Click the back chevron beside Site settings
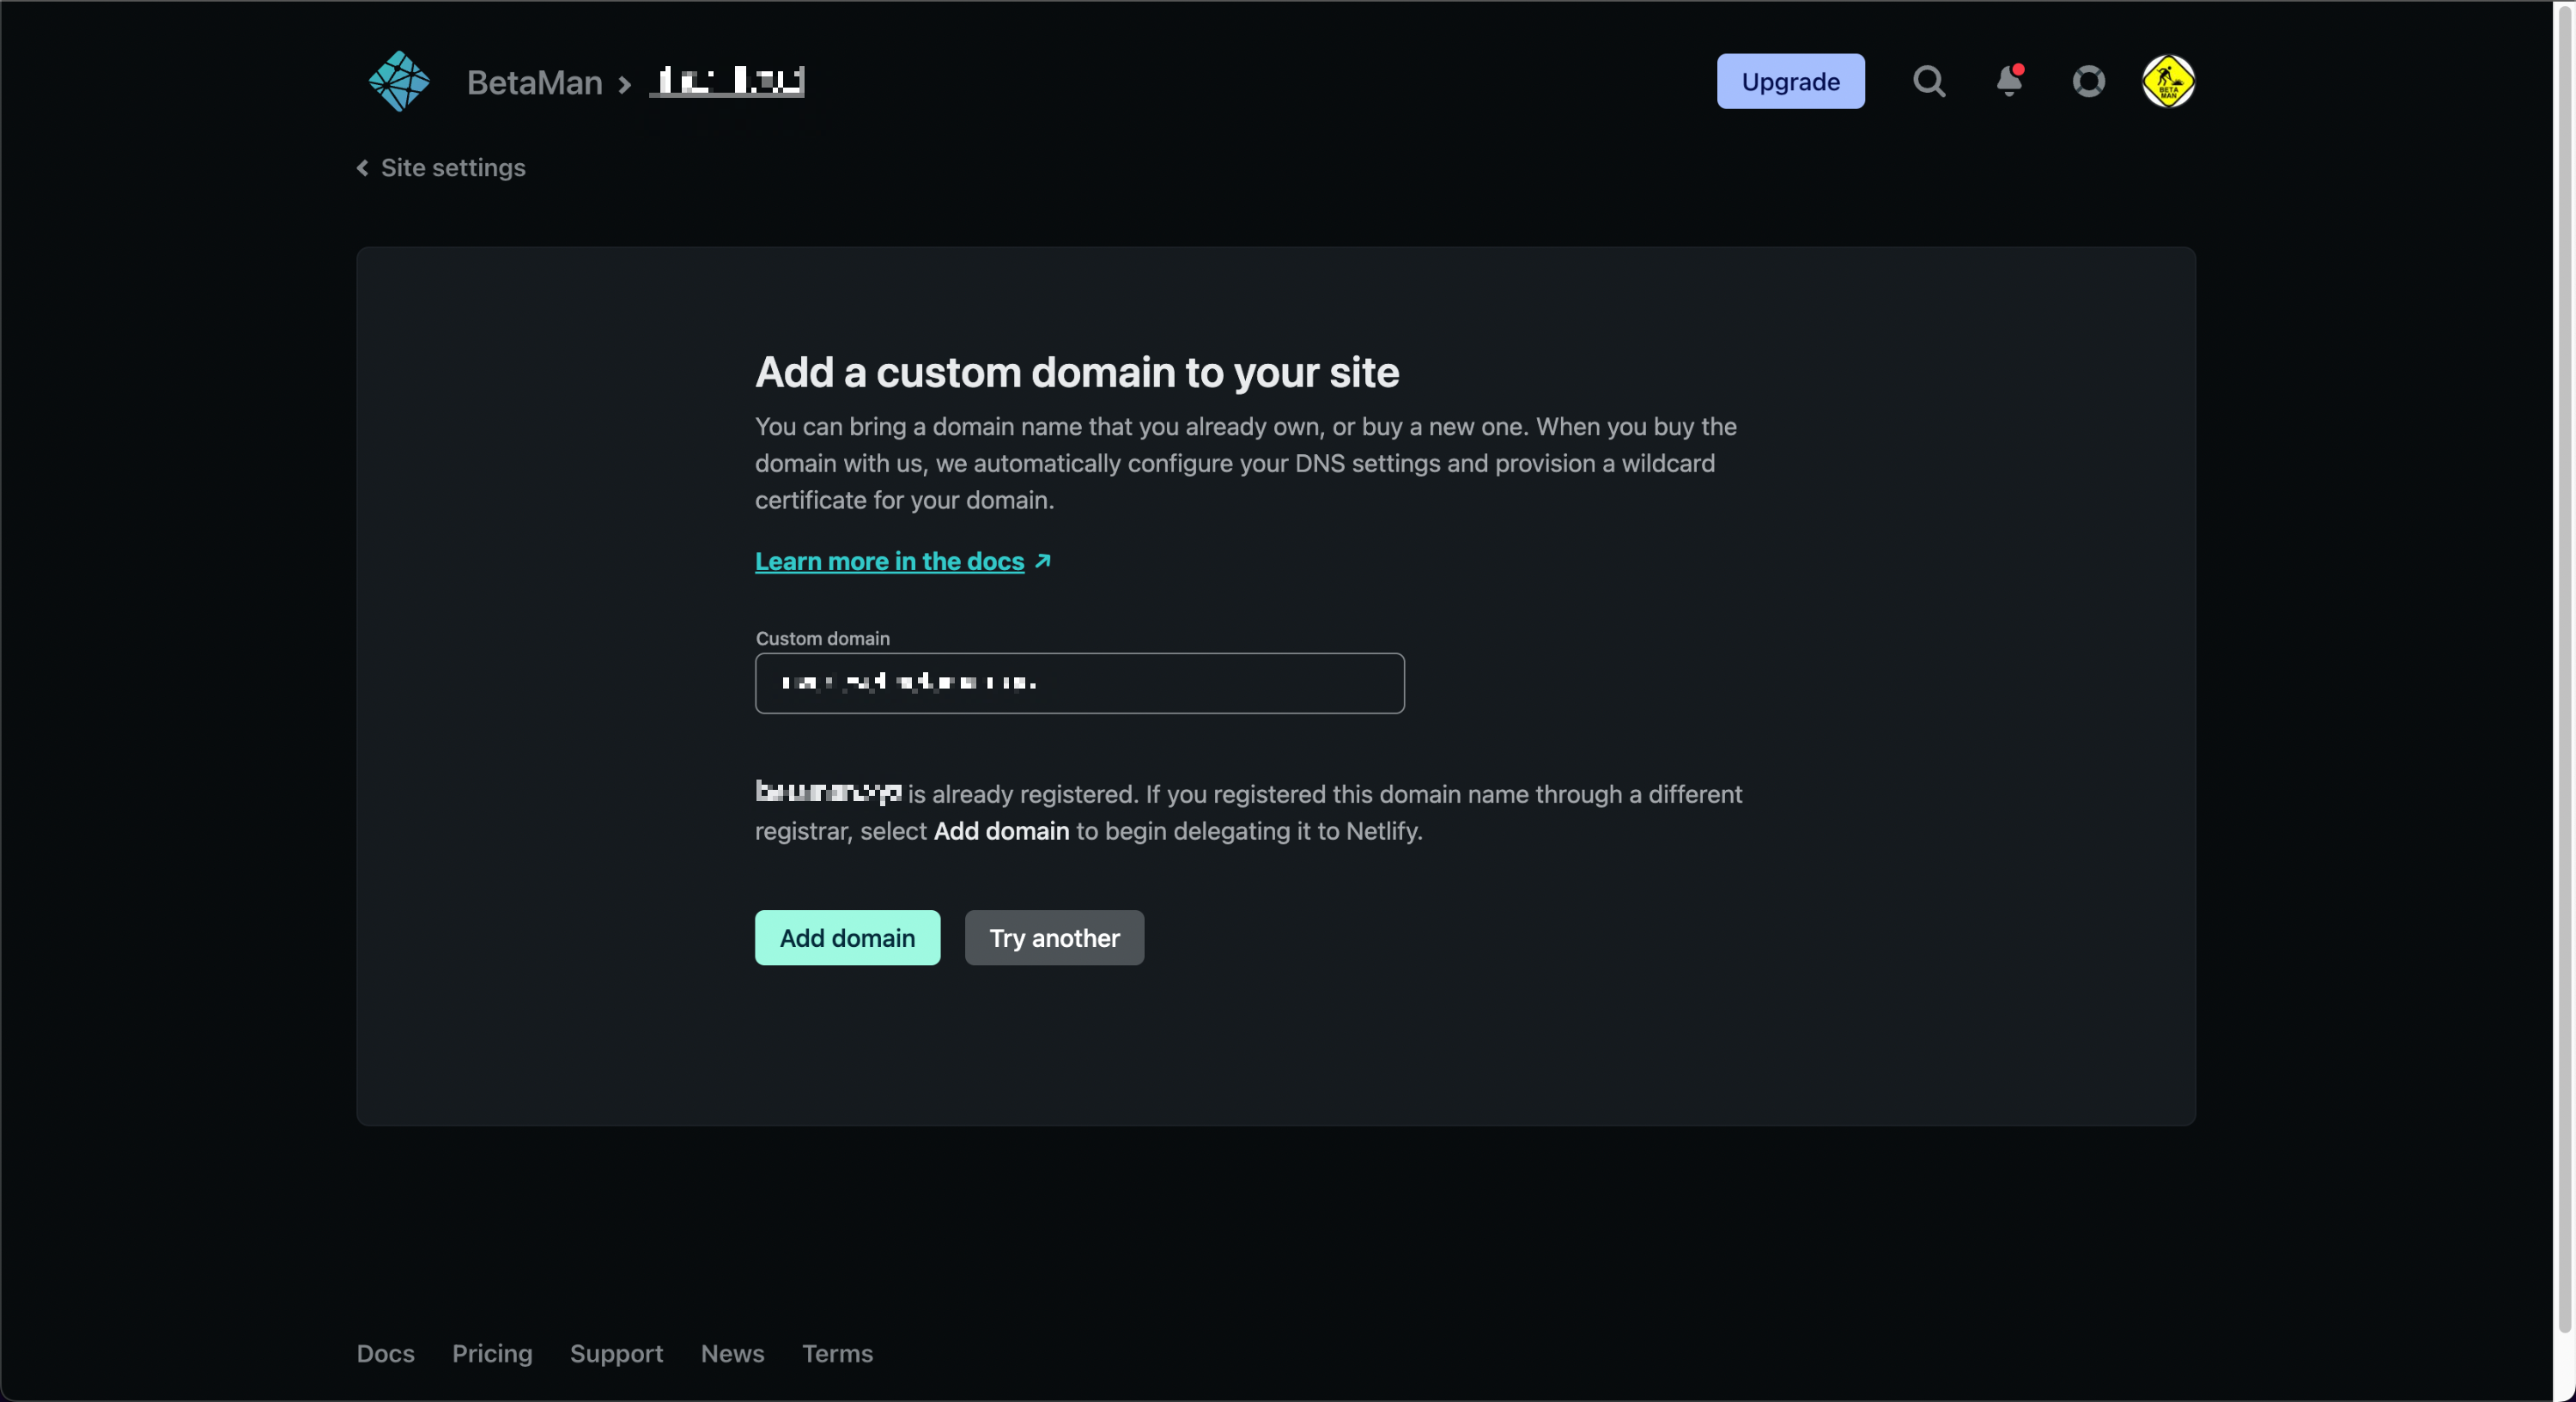 363,168
